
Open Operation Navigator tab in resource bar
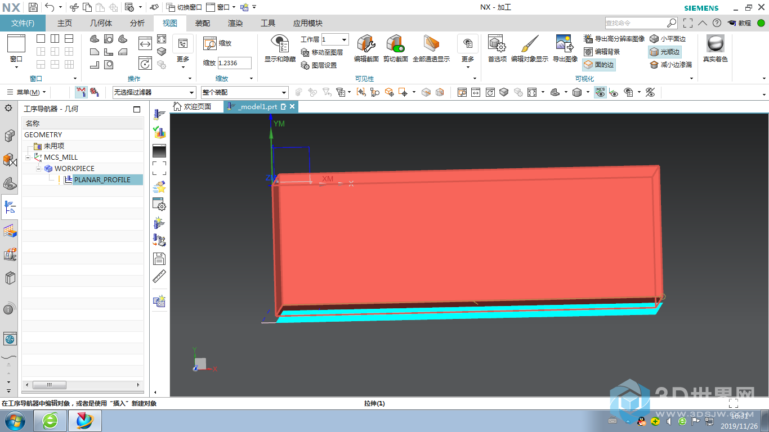coord(10,206)
